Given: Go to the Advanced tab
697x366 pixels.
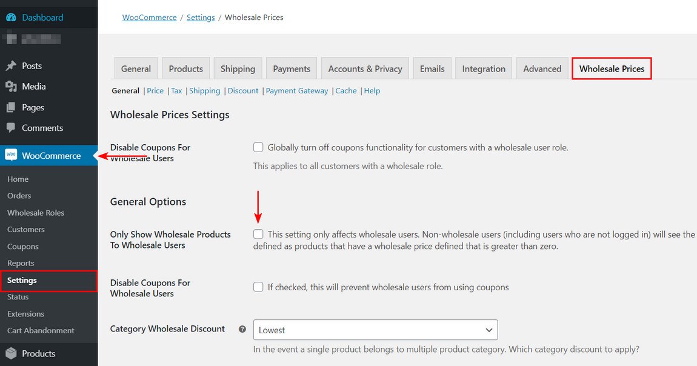Looking at the screenshot, I should pyautogui.click(x=542, y=68).
